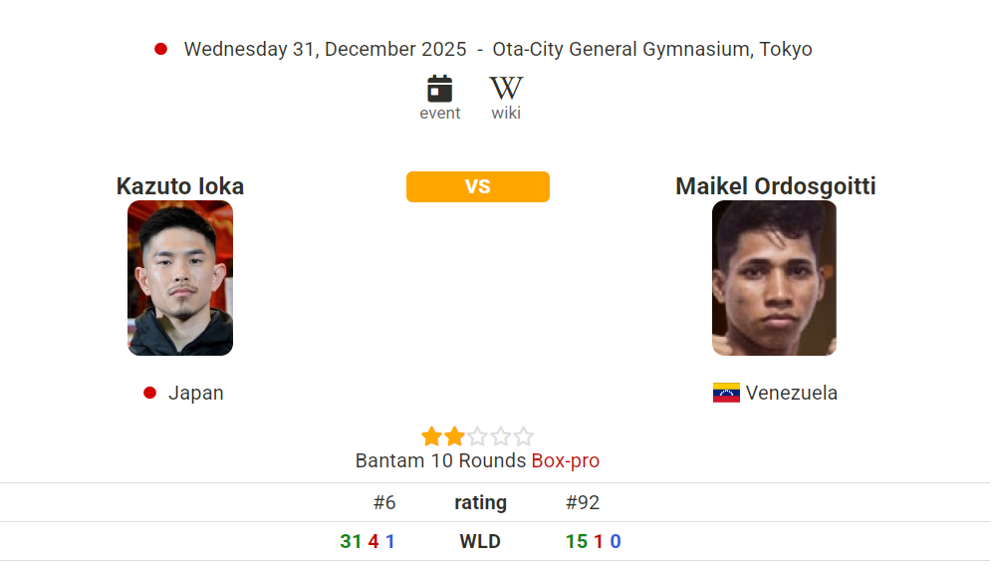Open the event calendar icon
This screenshot has height=567, width=995.
(439, 89)
